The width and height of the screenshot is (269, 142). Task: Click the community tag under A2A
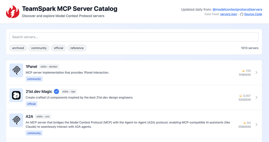34,133
